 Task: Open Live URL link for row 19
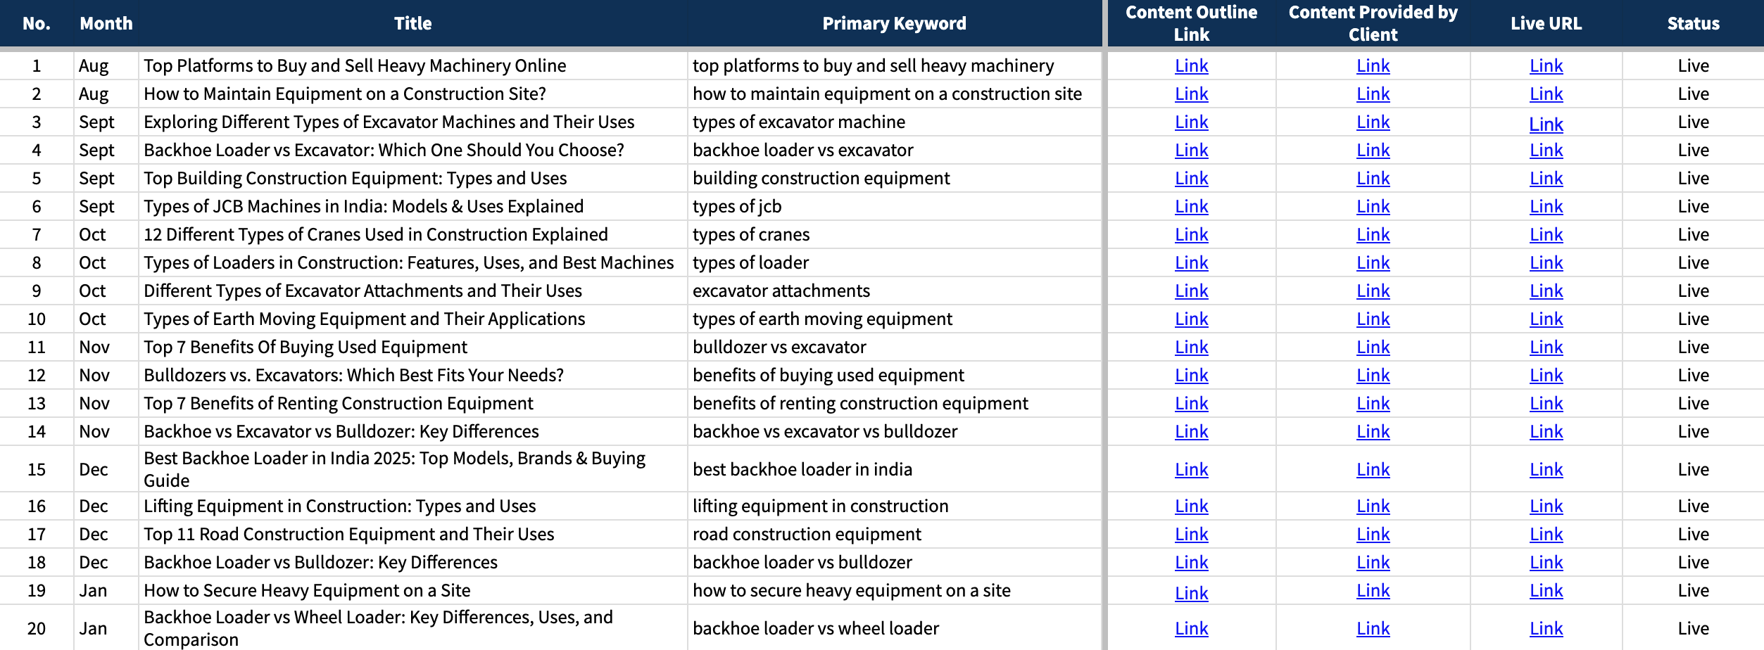(x=1546, y=590)
